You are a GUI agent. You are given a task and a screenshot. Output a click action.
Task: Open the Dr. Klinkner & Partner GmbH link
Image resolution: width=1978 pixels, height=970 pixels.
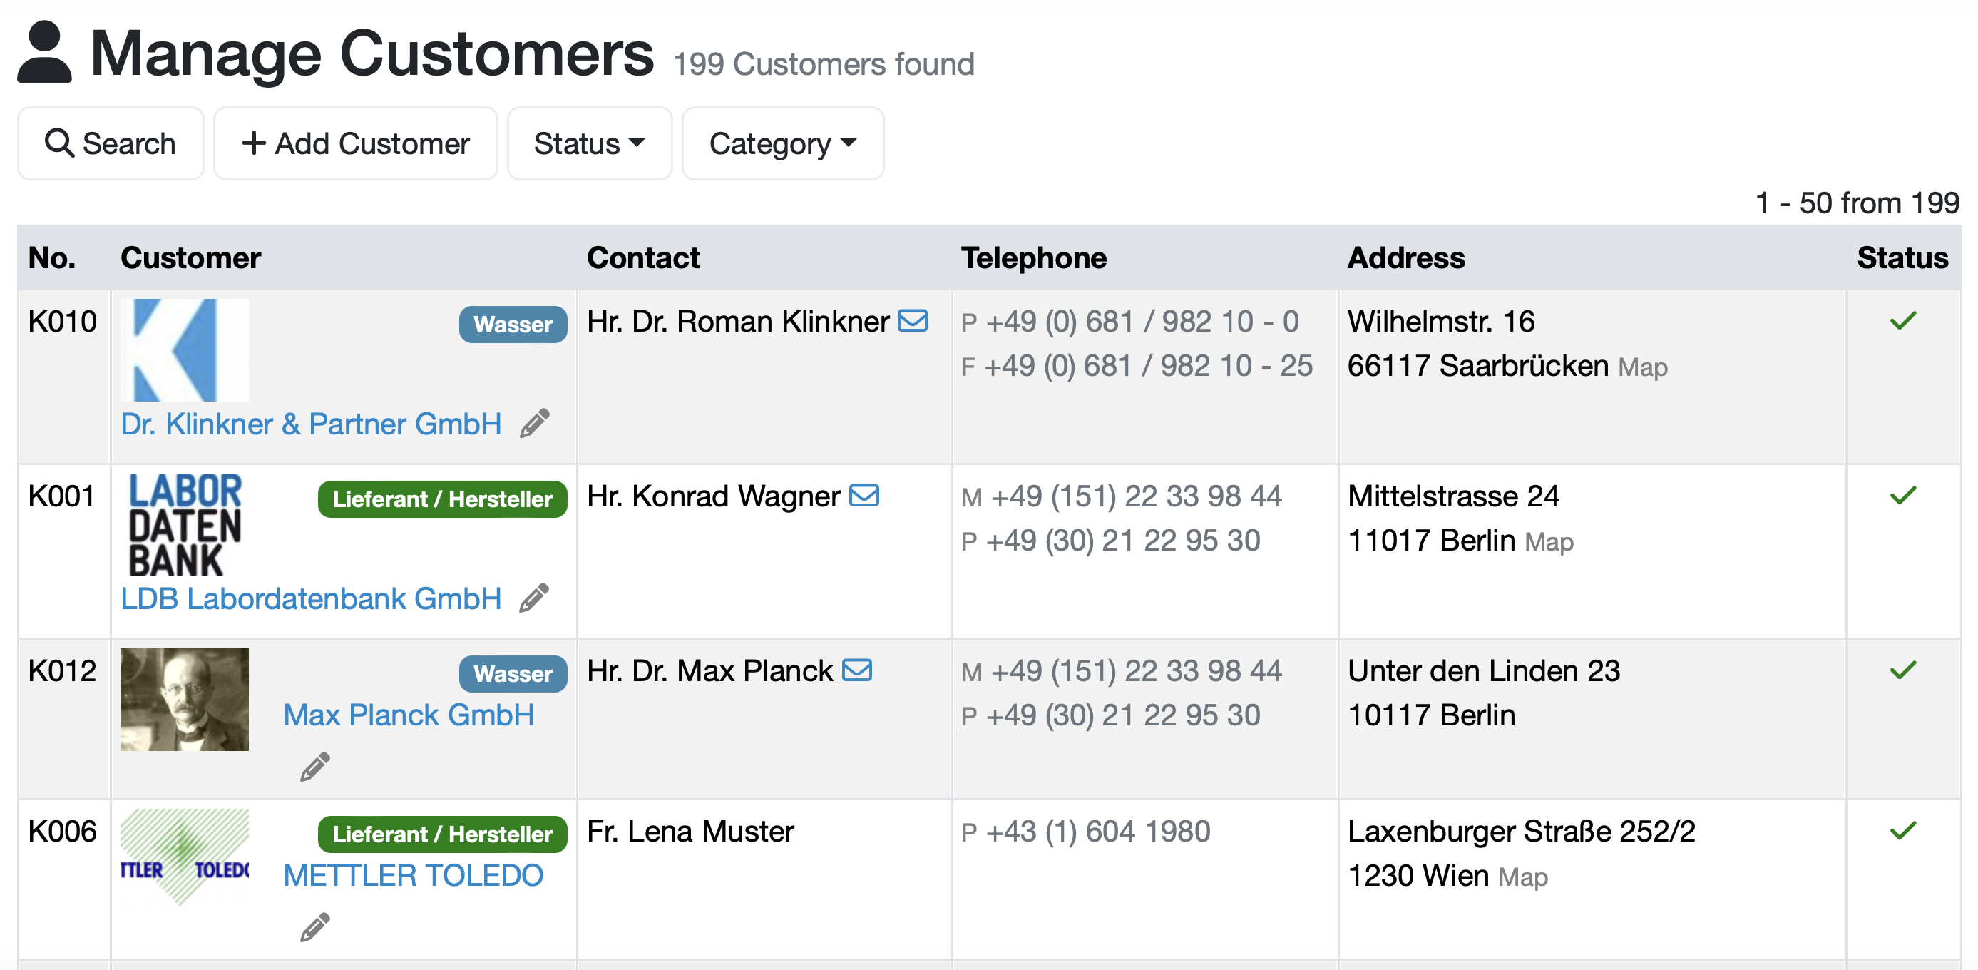tap(311, 424)
